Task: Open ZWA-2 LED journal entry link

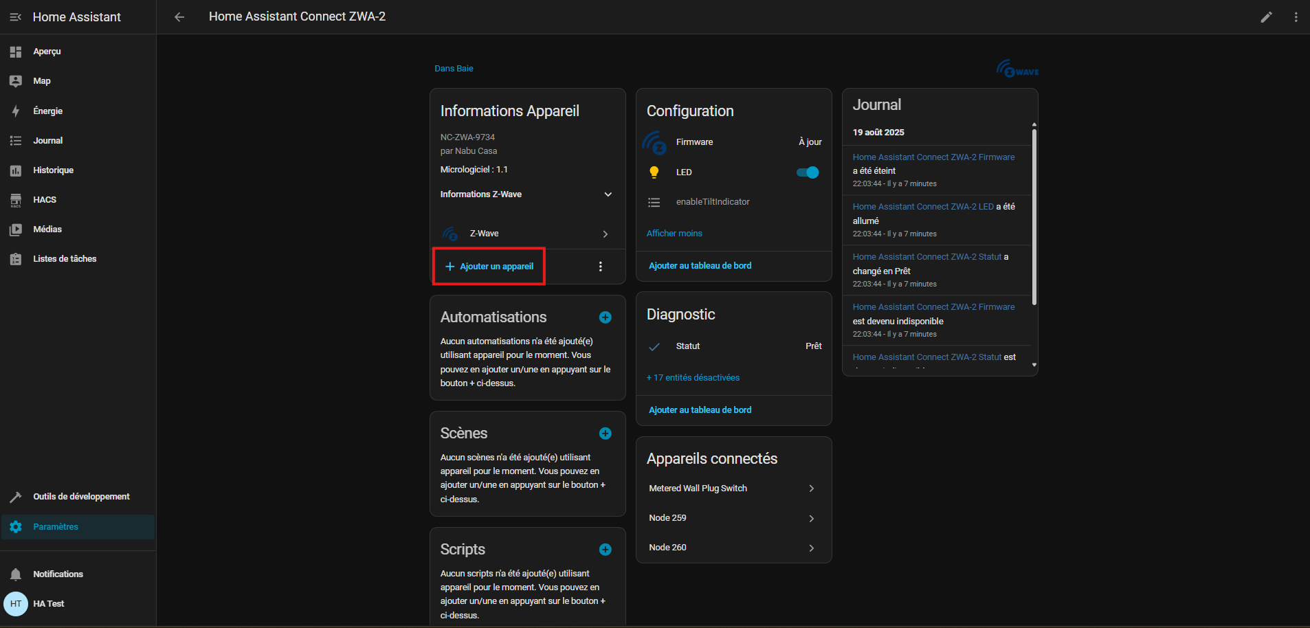Action: (x=923, y=207)
